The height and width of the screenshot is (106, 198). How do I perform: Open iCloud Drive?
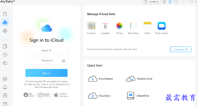pyautogui.click(x=138, y=96)
